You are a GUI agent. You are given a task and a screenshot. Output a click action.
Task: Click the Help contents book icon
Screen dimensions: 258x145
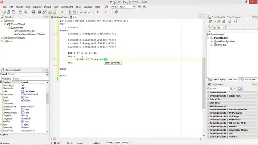click(116, 12)
